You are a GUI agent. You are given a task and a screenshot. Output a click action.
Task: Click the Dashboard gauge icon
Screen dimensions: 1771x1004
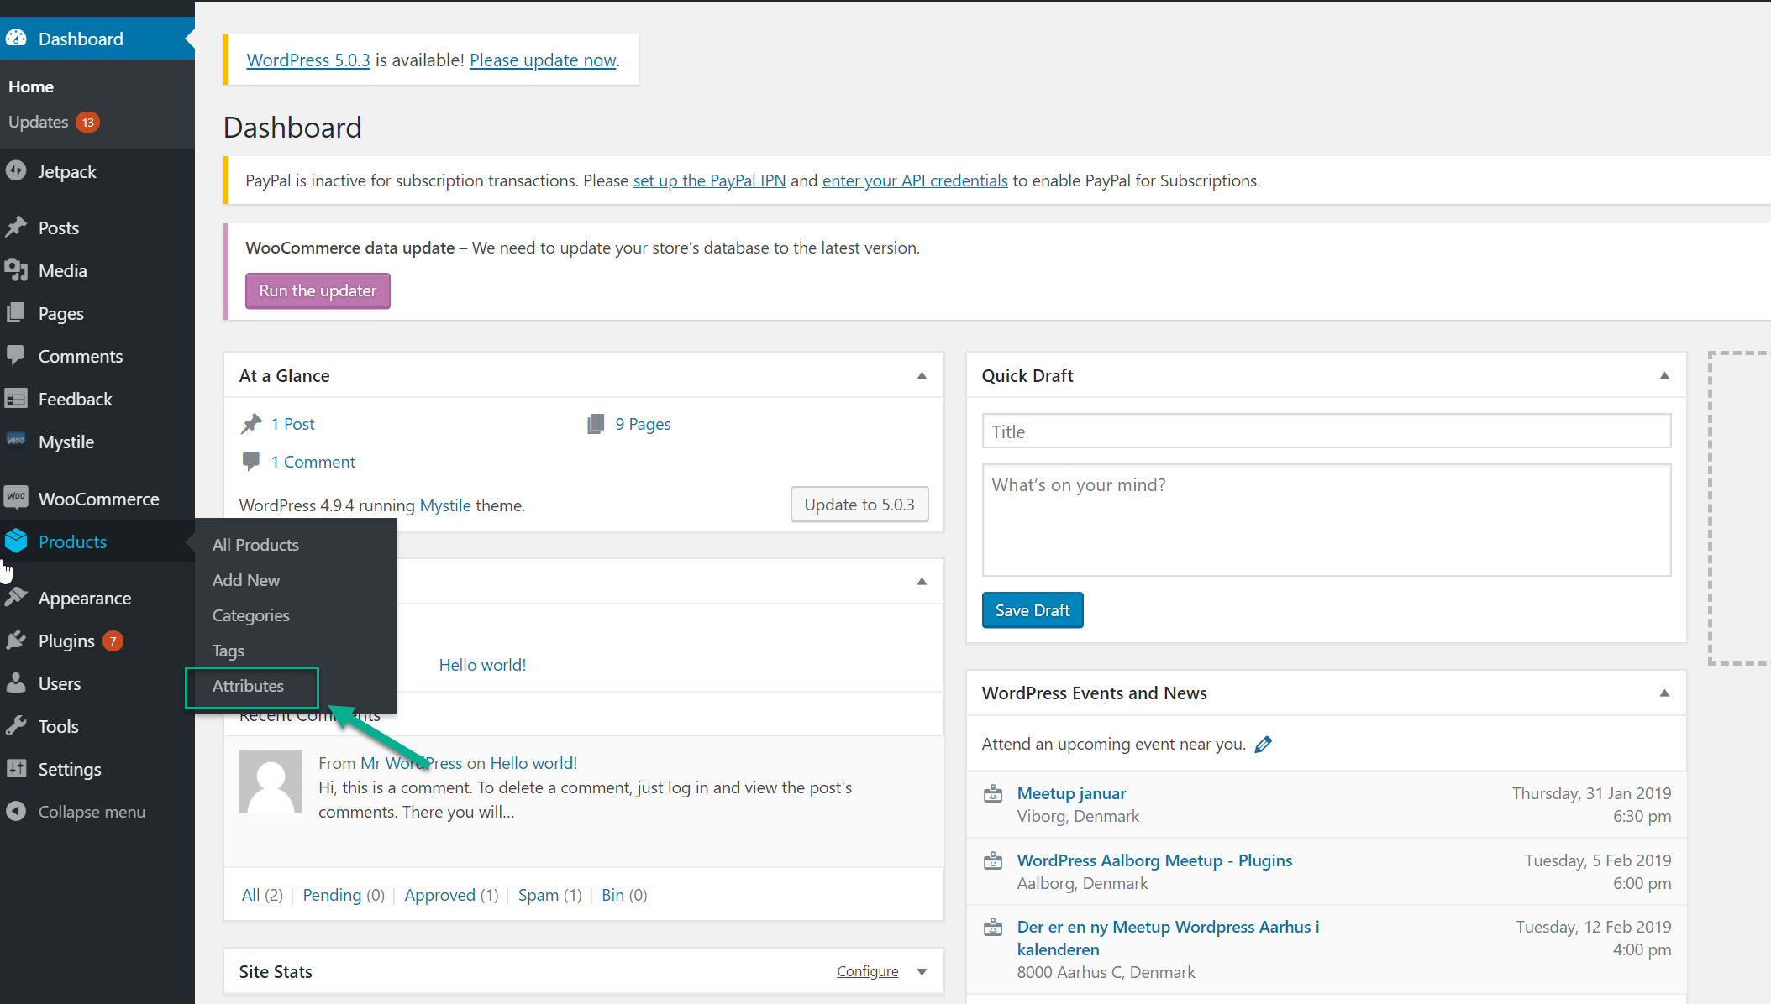click(16, 39)
